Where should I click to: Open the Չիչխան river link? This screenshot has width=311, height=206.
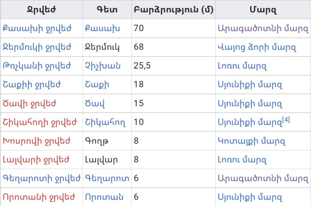pos(103,66)
